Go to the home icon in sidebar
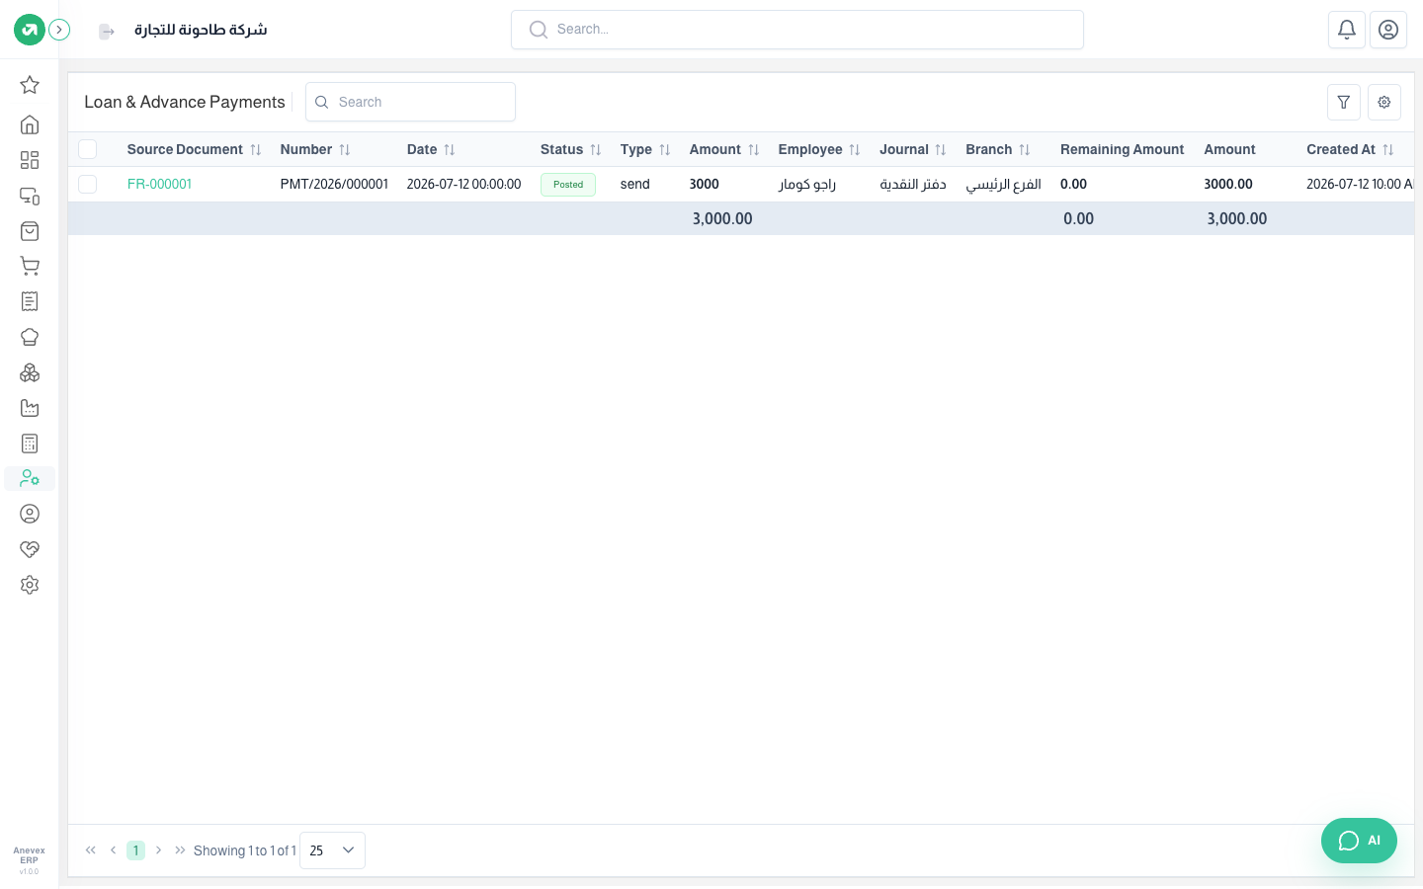1423x889 pixels. point(30,124)
